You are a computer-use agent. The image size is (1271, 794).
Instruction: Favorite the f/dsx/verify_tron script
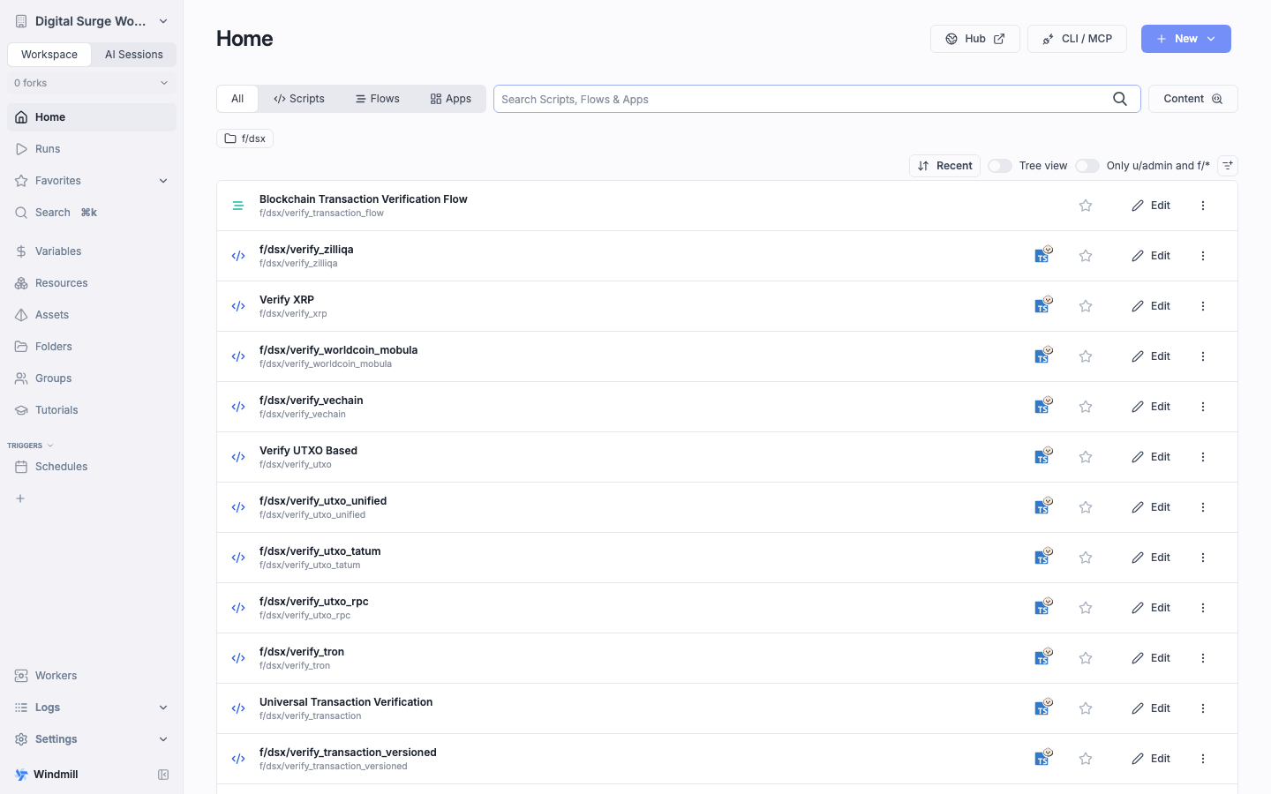(1086, 658)
